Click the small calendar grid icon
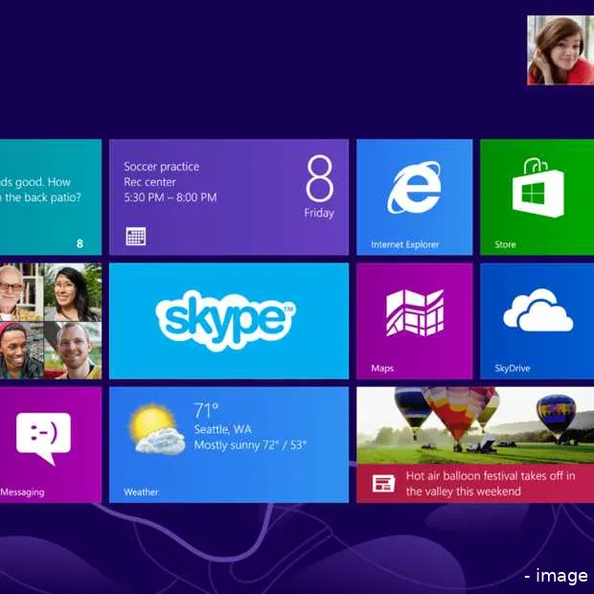Viewport: 594px width, 594px height. pyautogui.click(x=136, y=237)
